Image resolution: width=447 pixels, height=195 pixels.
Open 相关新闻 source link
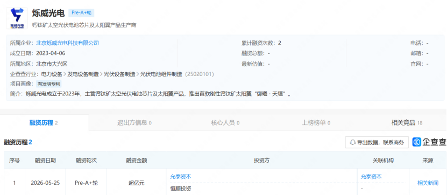pyautogui.click(x=428, y=183)
